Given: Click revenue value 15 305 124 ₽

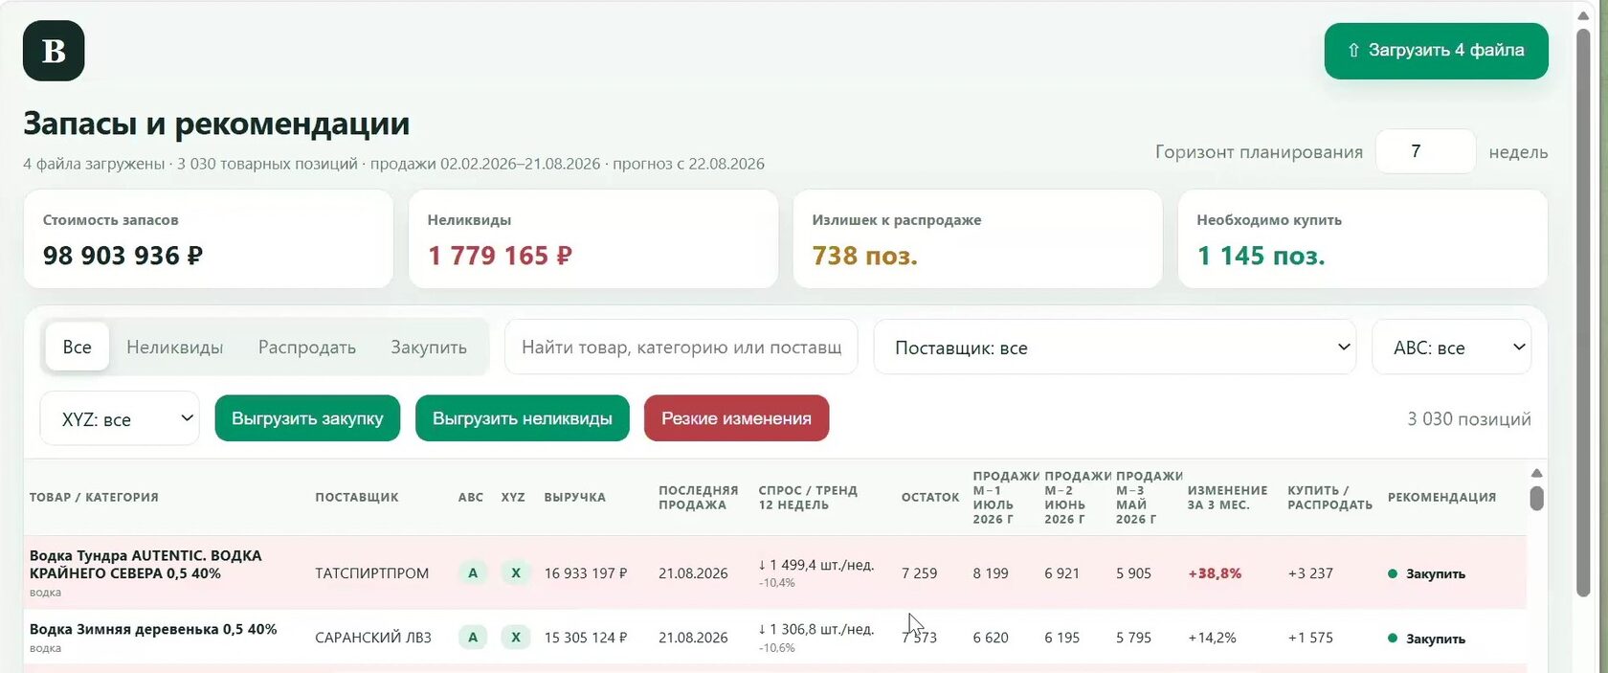Looking at the screenshot, I should click(x=586, y=637).
